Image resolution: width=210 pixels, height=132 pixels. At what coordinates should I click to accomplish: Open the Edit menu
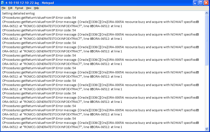(x=10, y=8)
